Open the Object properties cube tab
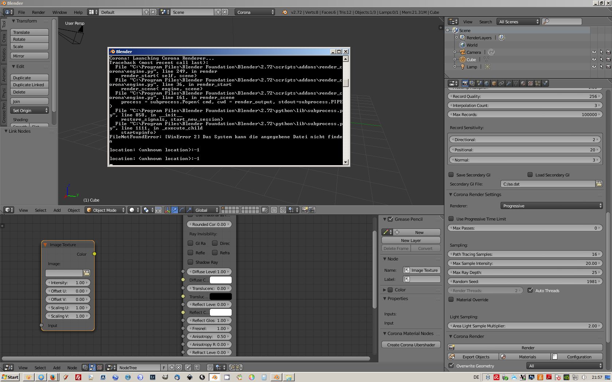 click(x=494, y=83)
